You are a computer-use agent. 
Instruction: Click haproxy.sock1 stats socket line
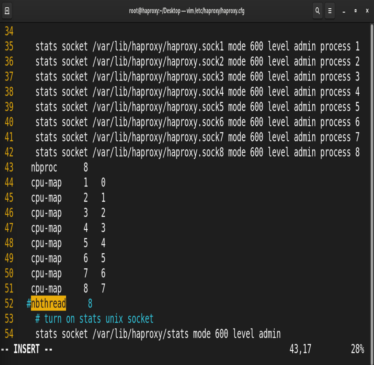(x=198, y=46)
